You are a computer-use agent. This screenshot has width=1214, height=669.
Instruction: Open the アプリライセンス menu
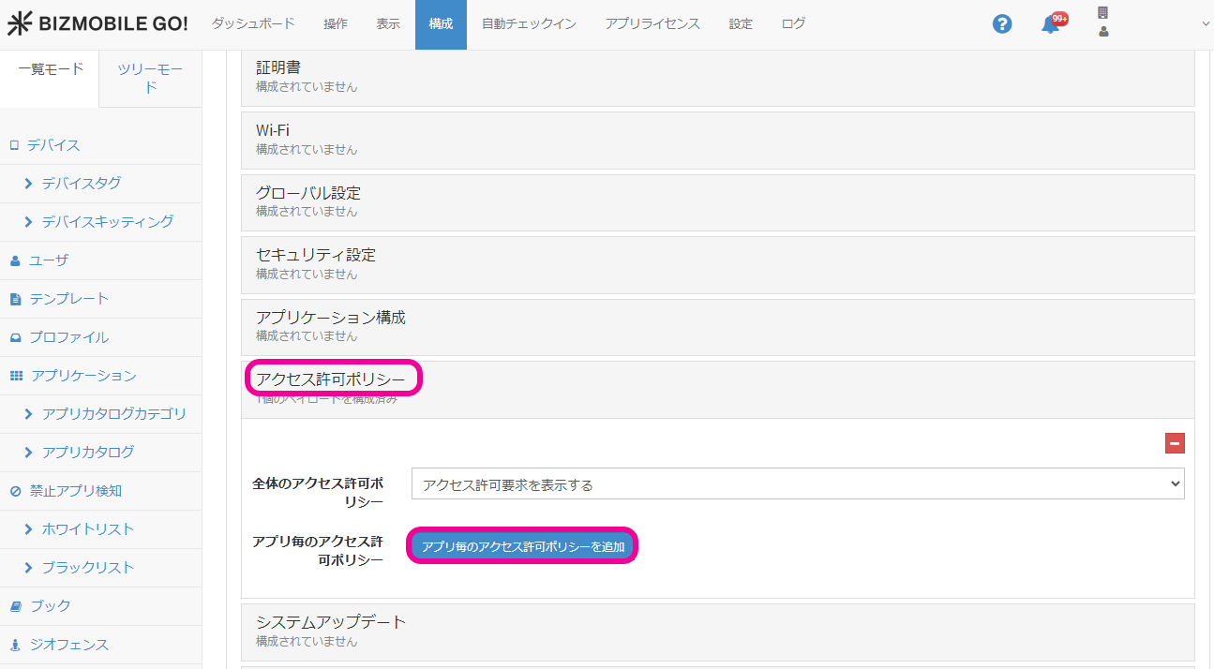pos(652,24)
